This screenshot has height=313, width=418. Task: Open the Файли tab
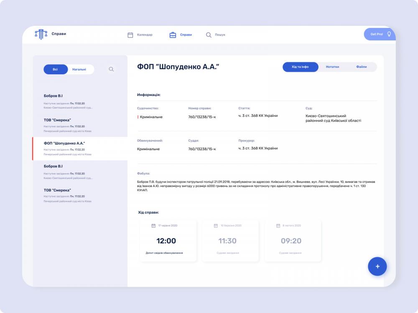click(362, 67)
